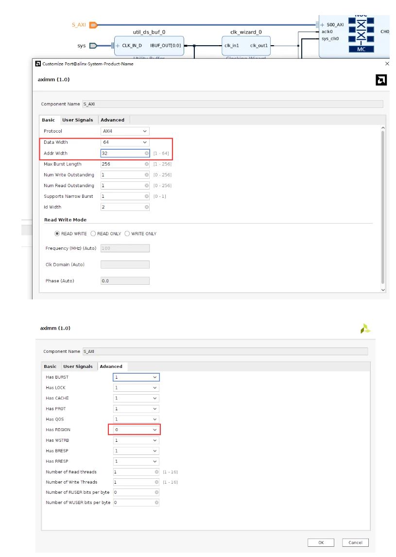396x557 pixels.
Task: Clear the Number of Read threads value
Action: (156, 472)
